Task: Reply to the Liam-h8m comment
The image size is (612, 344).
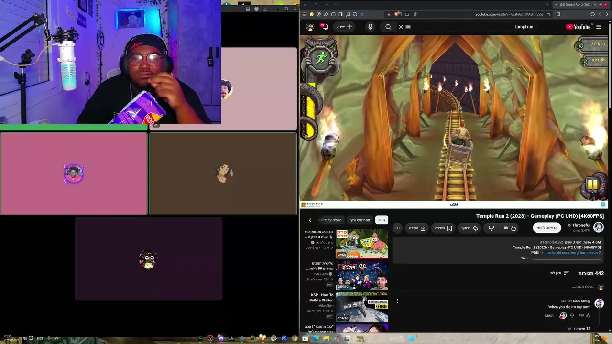Action: (549, 315)
